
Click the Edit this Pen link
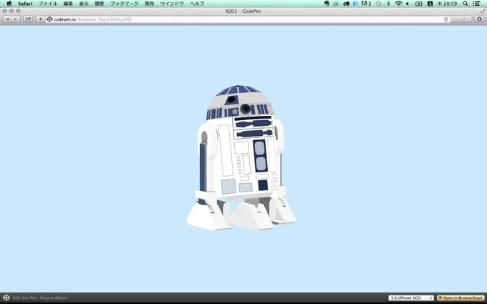pos(25,298)
